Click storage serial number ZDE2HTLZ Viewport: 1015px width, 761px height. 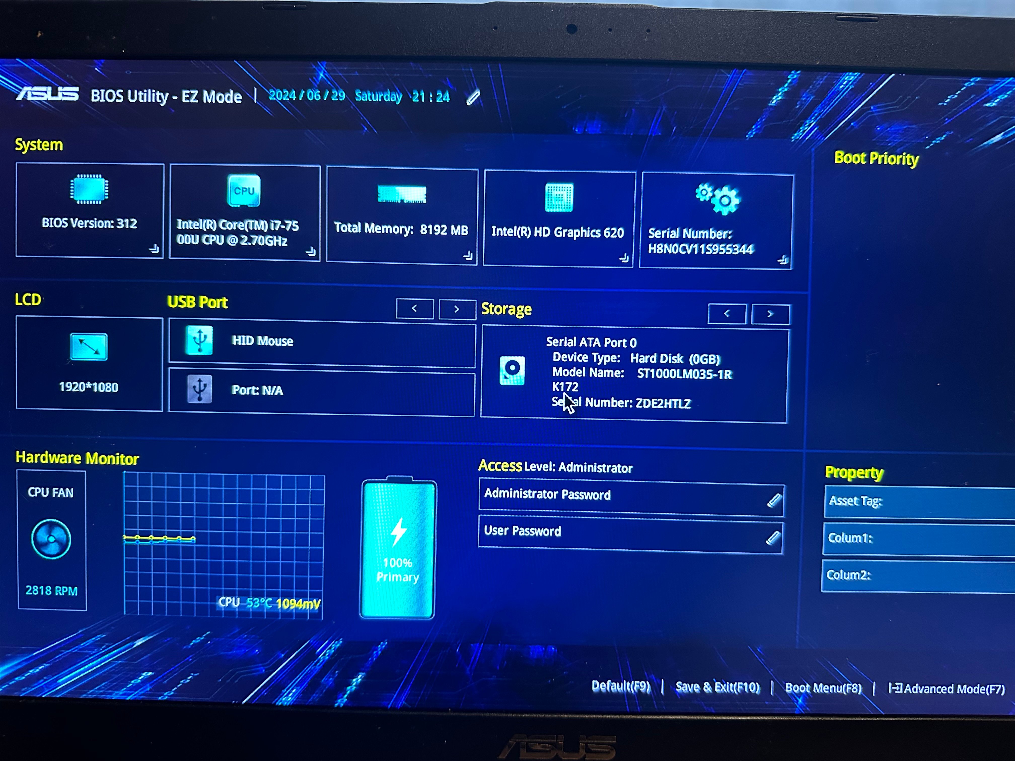(663, 403)
